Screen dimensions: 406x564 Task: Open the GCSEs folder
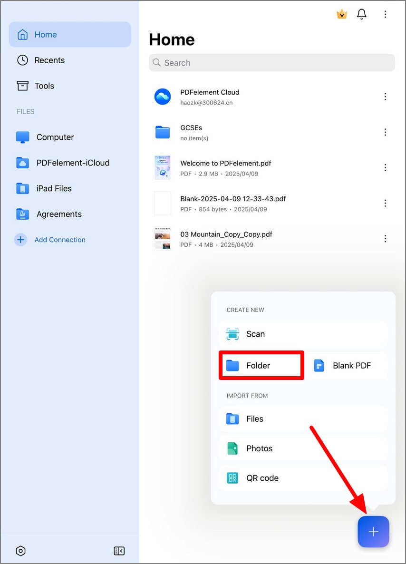pyautogui.click(x=272, y=132)
